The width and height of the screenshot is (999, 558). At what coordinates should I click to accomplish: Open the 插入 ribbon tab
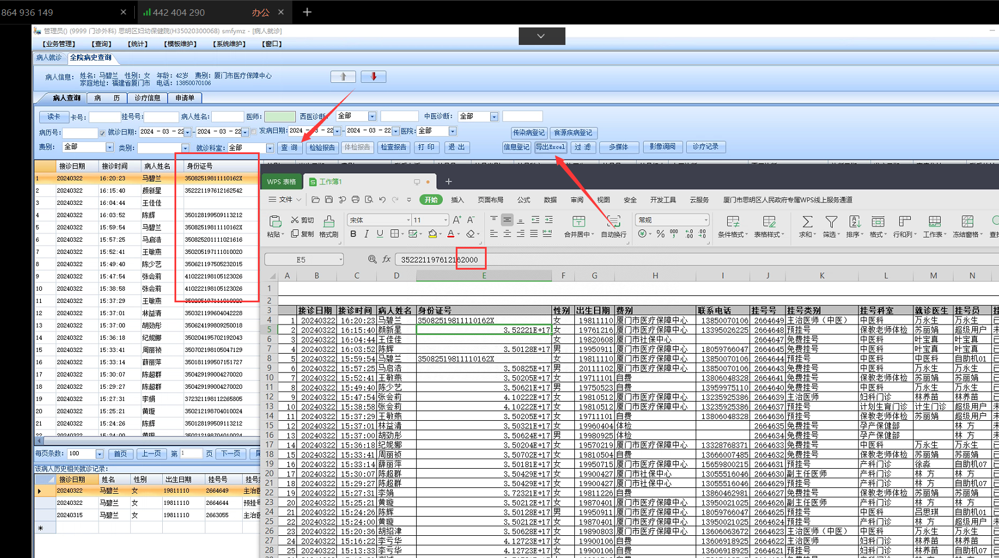(457, 200)
